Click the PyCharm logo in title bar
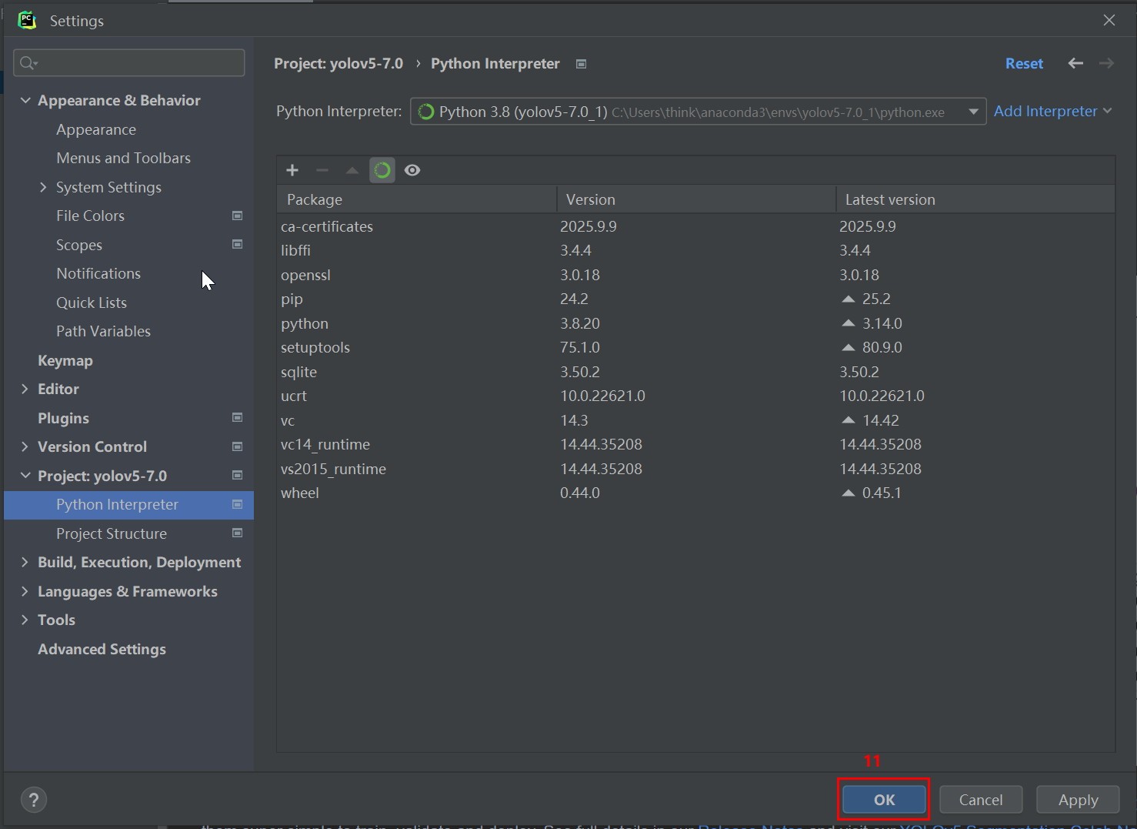This screenshot has width=1137, height=829. 27,20
